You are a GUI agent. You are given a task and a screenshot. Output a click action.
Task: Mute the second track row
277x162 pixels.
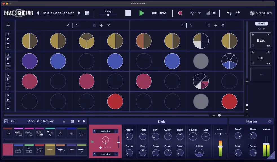click(8, 59)
